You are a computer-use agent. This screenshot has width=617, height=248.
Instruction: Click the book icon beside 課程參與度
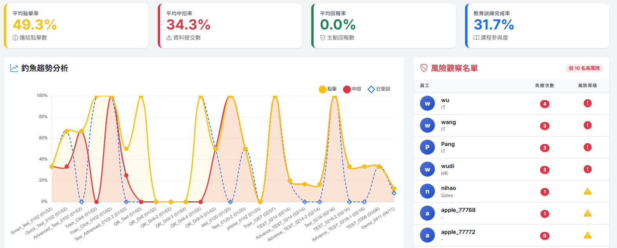[x=476, y=38]
